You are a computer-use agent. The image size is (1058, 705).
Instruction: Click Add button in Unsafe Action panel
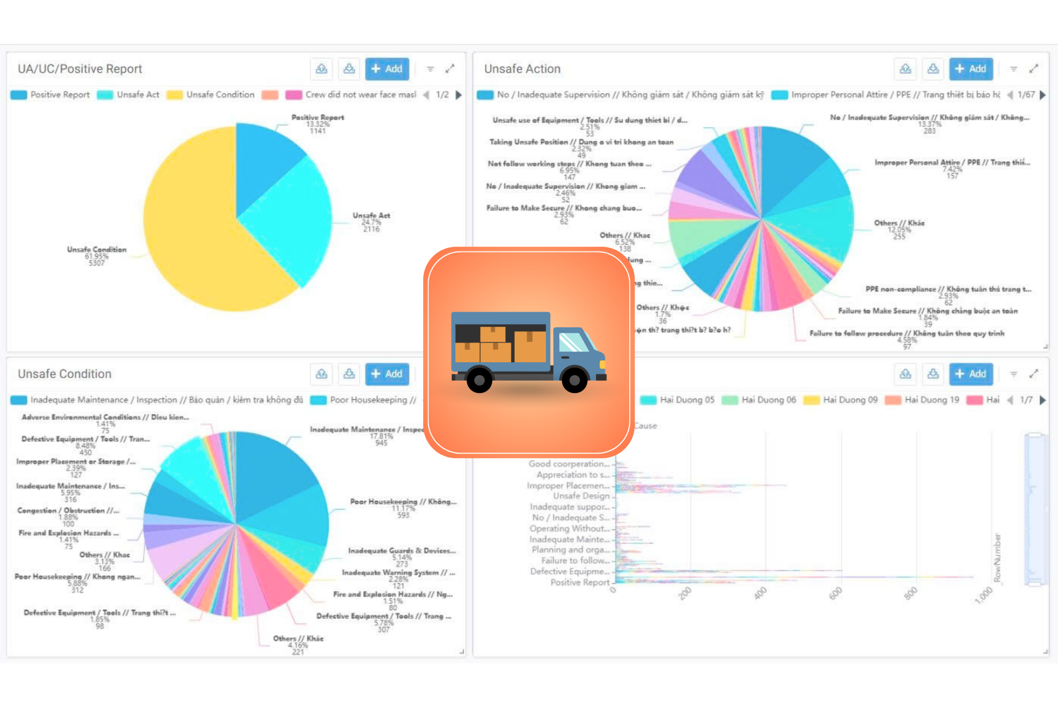pyautogui.click(x=971, y=69)
